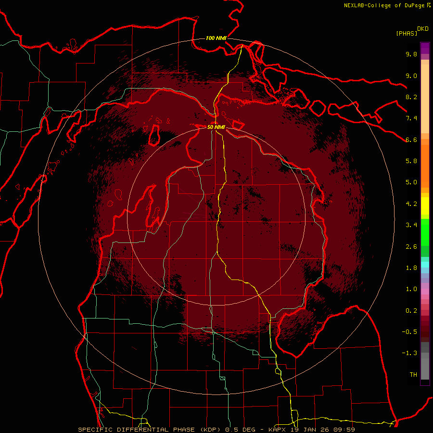This screenshot has width=433, height=433.
Task: Click the DKD legend header
Action: [423, 29]
